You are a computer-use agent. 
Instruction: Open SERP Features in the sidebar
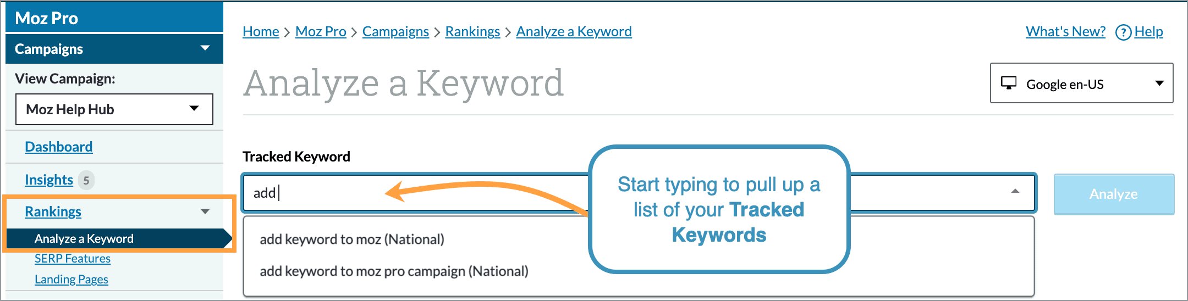click(x=73, y=259)
